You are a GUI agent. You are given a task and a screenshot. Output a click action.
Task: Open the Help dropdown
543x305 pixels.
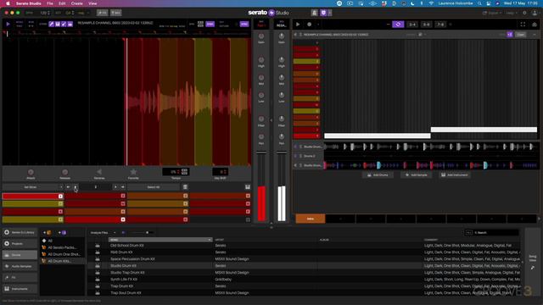pyautogui.click(x=511, y=13)
